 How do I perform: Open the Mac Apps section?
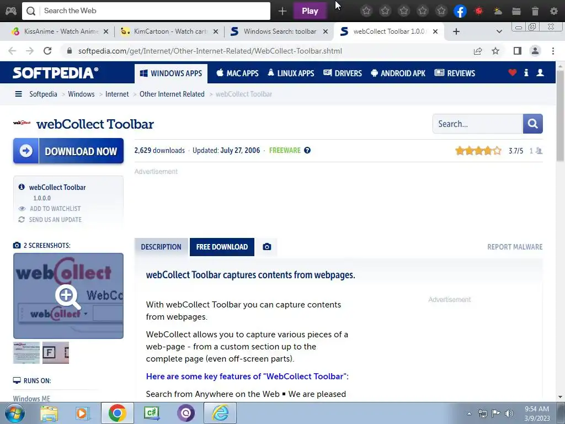click(x=237, y=73)
